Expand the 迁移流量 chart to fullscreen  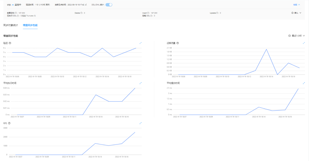pyautogui.click(x=304, y=43)
